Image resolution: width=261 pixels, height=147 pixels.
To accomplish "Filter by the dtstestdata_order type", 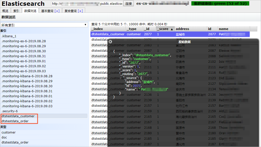I will click(x=44, y=142).
